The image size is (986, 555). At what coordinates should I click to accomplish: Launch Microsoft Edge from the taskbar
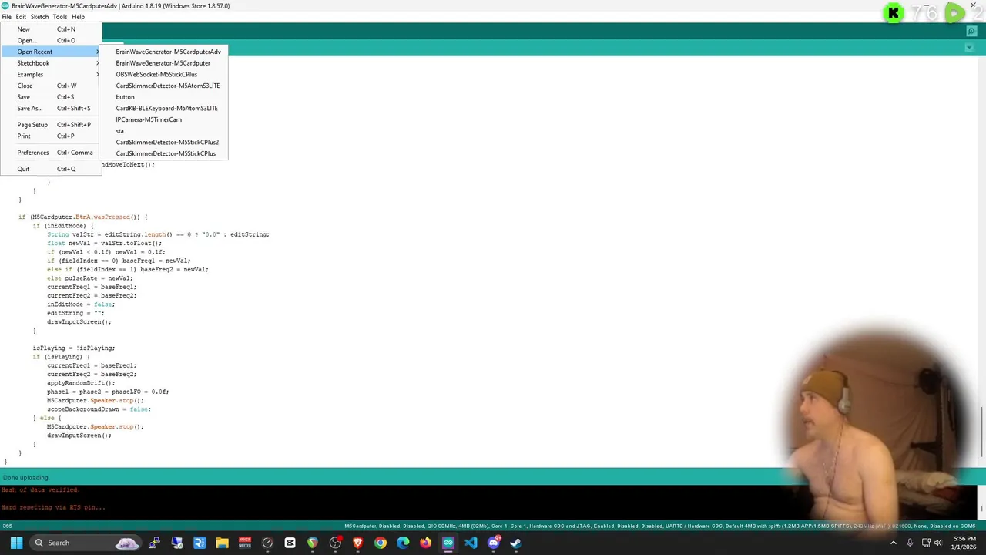click(403, 543)
